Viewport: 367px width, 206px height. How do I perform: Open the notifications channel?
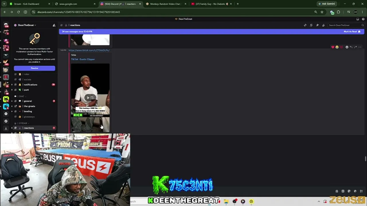point(34,85)
